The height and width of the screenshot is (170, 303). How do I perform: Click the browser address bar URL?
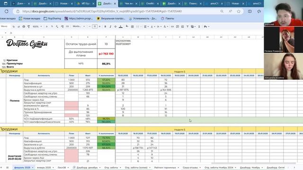(102, 11)
